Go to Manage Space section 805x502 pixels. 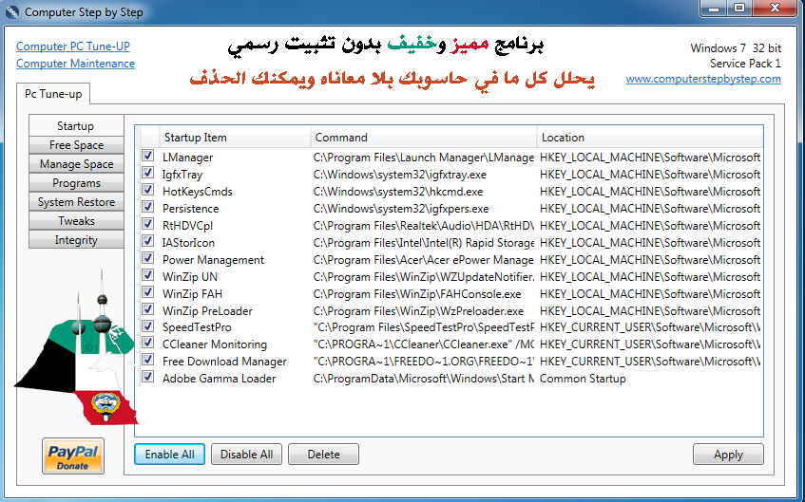point(76,164)
